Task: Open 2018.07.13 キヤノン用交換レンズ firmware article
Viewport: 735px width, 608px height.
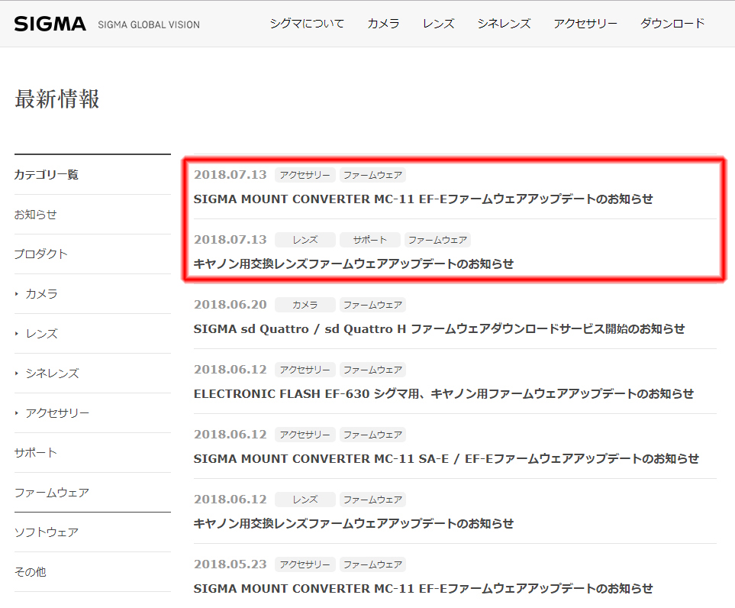Action: (x=353, y=264)
